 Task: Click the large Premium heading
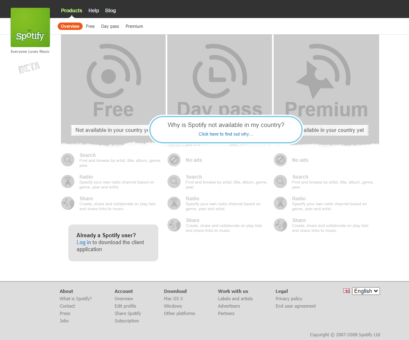(326, 110)
